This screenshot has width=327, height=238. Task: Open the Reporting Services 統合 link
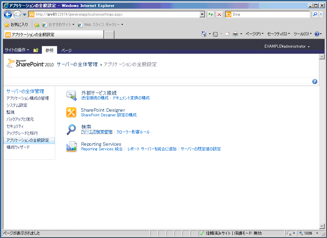[x=102, y=149]
